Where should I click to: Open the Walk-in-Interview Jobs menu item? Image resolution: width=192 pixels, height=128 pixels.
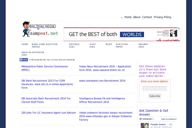(33, 54)
